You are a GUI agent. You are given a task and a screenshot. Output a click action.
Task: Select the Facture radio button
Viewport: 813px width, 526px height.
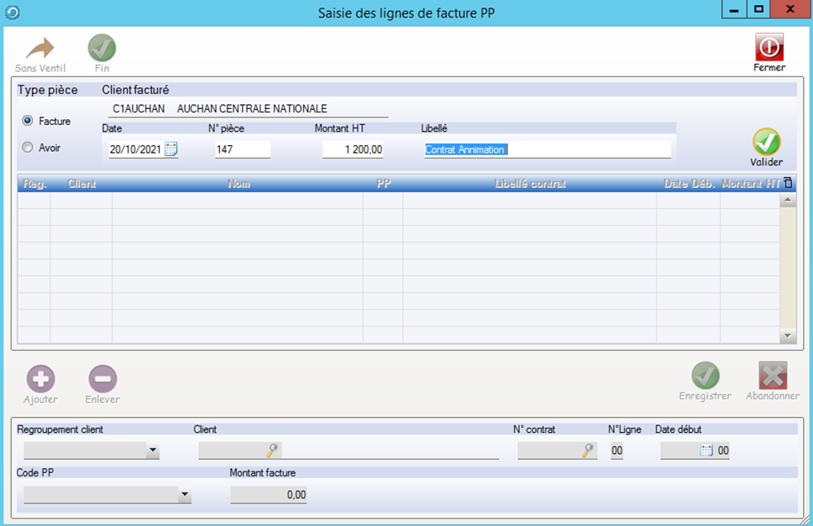28,121
